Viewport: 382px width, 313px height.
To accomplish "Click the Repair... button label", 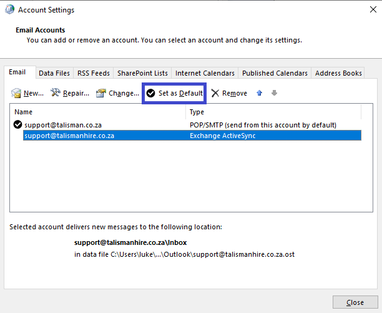I will click(76, 93).
